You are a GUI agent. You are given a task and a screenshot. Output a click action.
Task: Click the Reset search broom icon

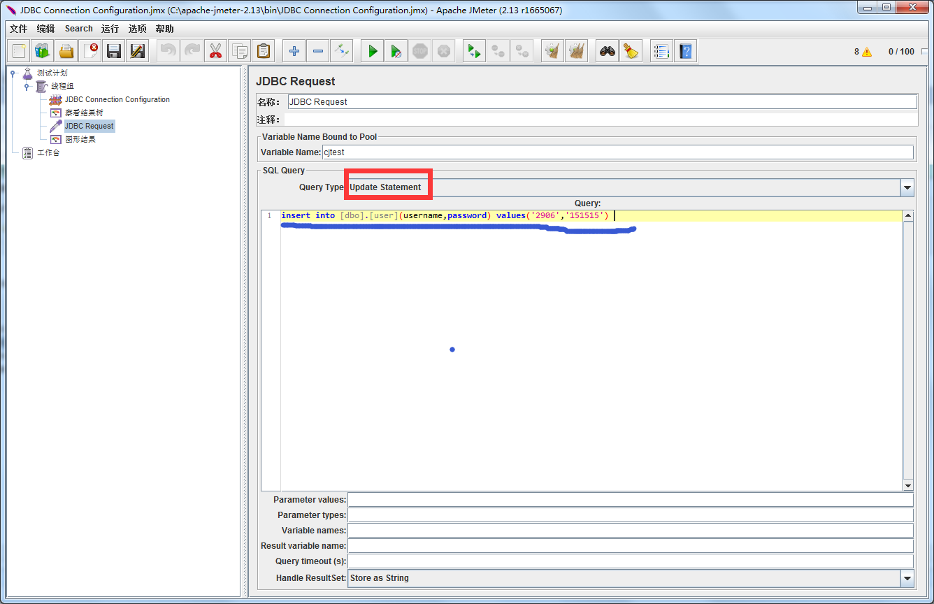tap(631, 51)
